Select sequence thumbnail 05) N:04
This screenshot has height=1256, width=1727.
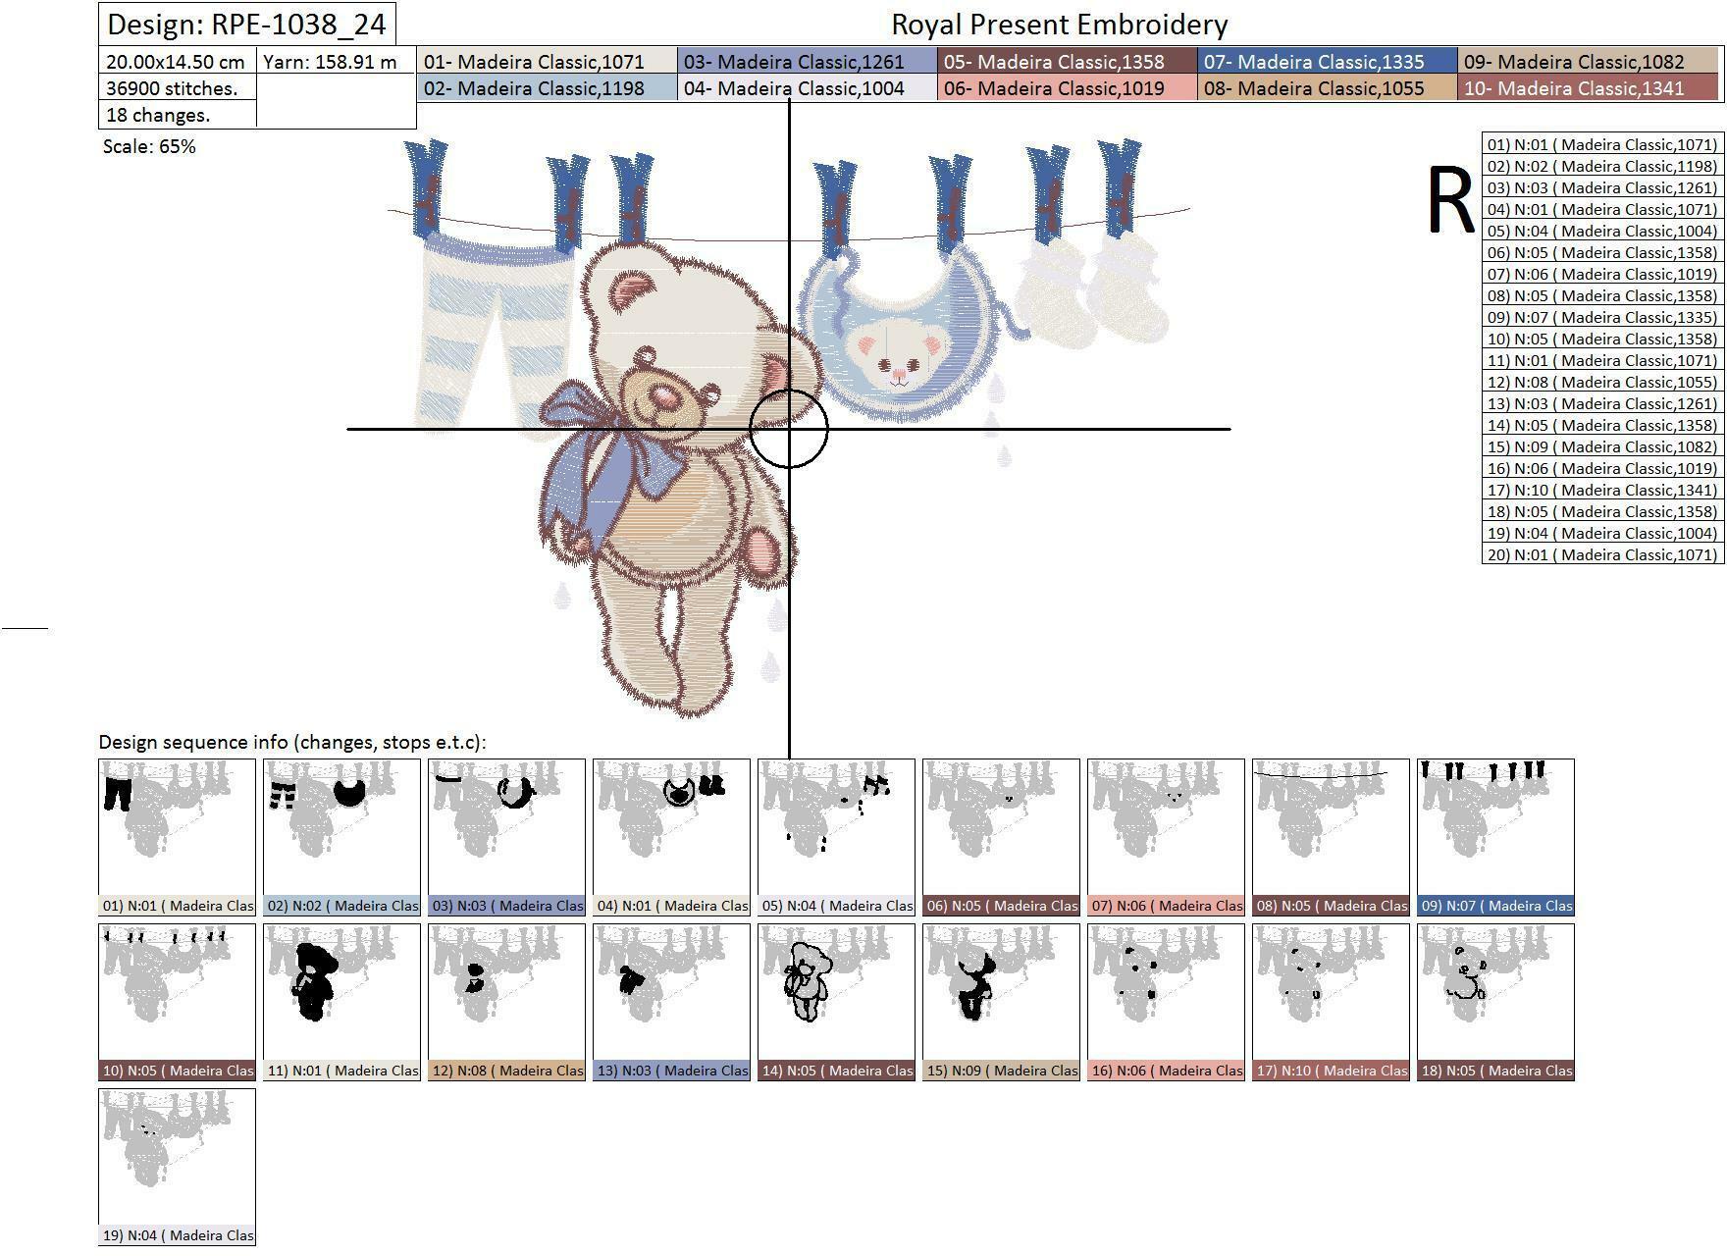[x=836, y=838]
